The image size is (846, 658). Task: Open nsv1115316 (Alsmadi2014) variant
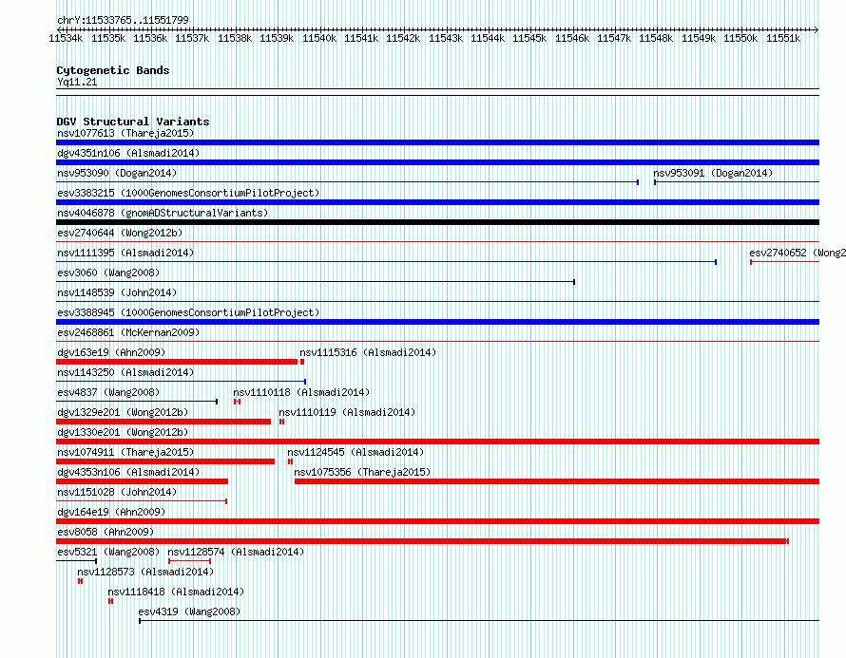click(x=368, y=352)
